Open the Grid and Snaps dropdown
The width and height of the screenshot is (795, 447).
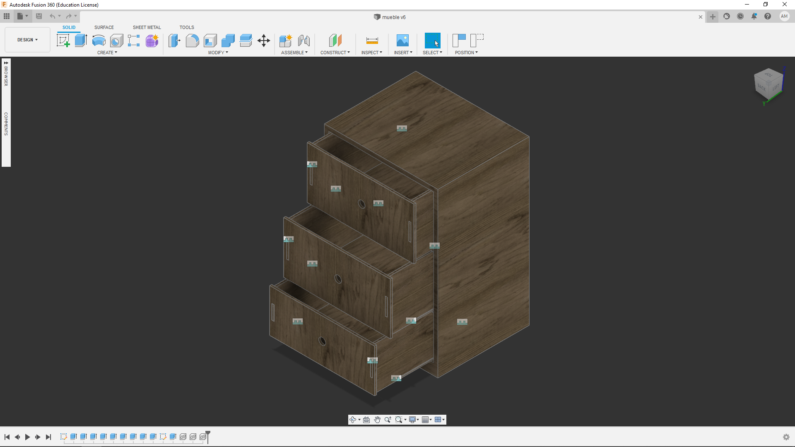[x=426, y=420]
